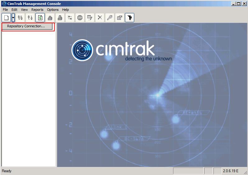Click the key icon in toolbar
The width and height of the screenshot is (248, 175).
click(x=109, y=18)
